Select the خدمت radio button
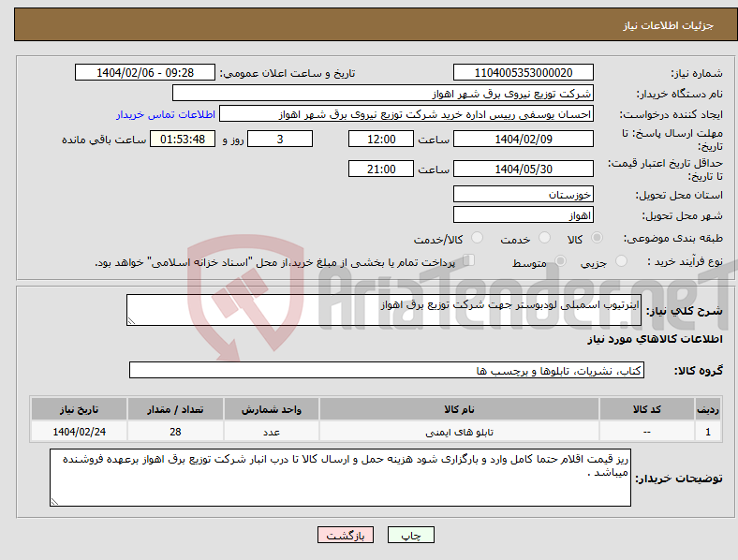 point(544,238)
